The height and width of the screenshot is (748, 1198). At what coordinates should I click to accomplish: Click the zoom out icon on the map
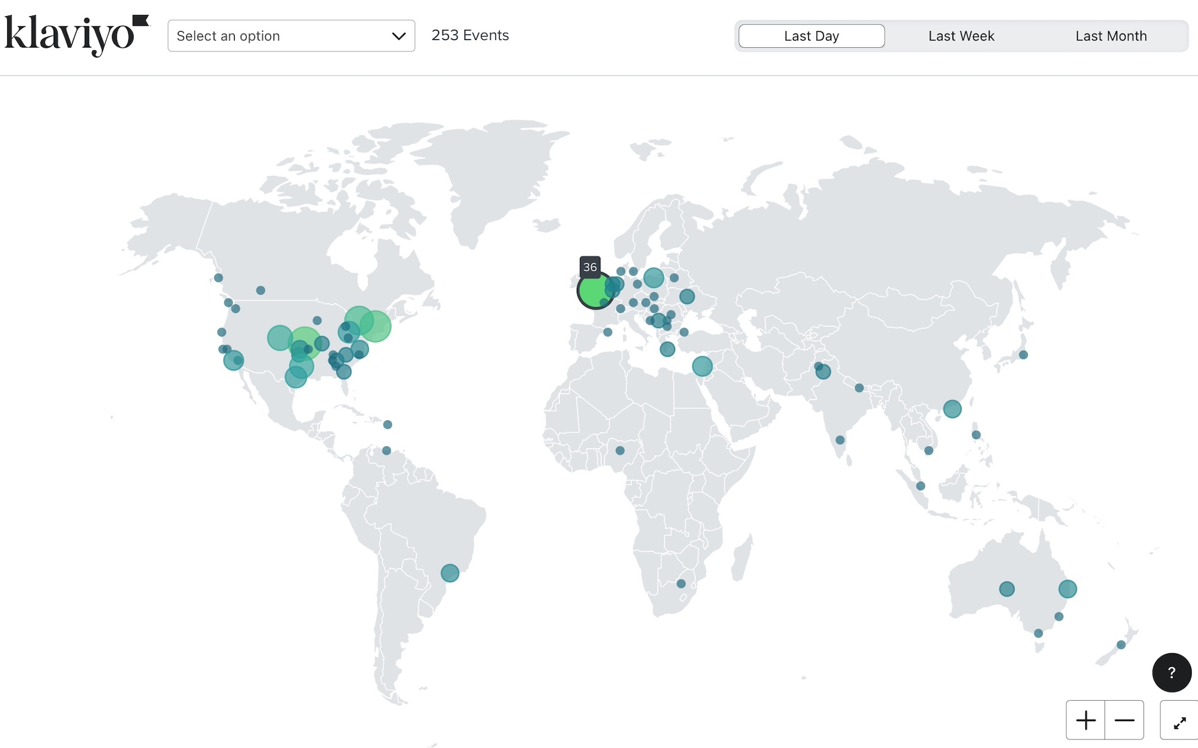1127,720
